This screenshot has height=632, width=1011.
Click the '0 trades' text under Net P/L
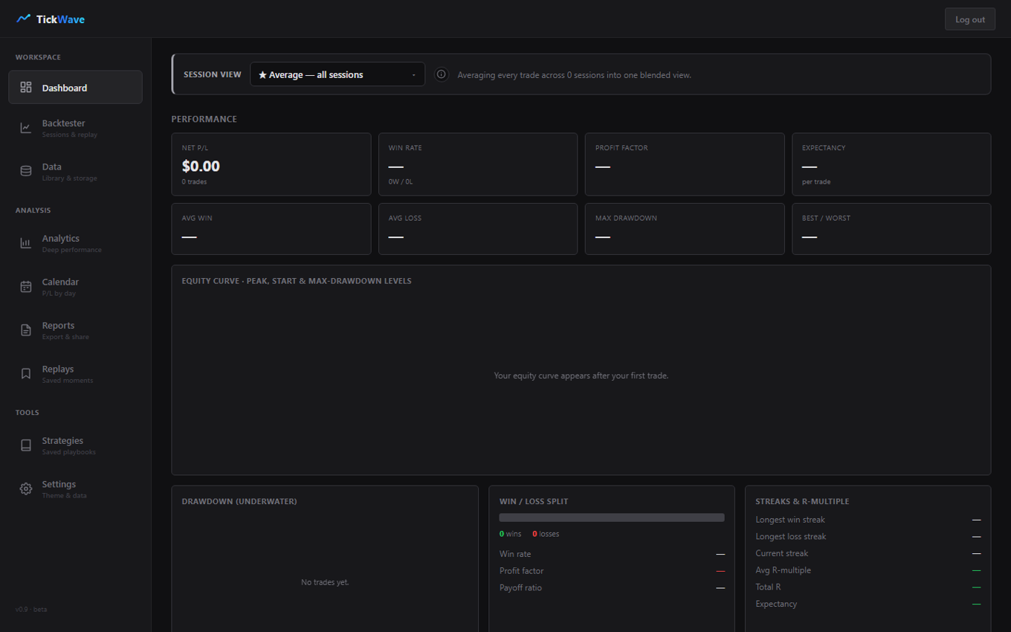pos(194,181)
